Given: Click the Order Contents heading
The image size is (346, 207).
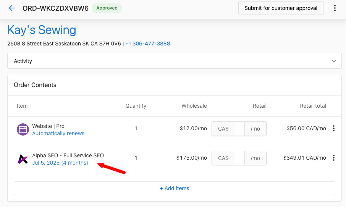Looking at the screenshot, I should [35, 85].
